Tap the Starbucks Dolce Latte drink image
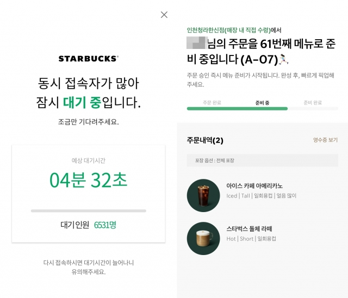The width and height of the screenshot is (348, 298). (x=203, y=239)
